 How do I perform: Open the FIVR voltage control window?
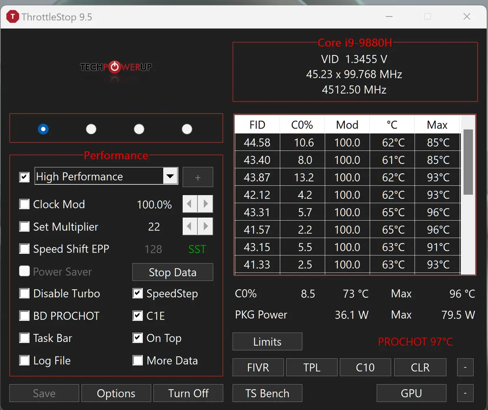click(258, 367)
